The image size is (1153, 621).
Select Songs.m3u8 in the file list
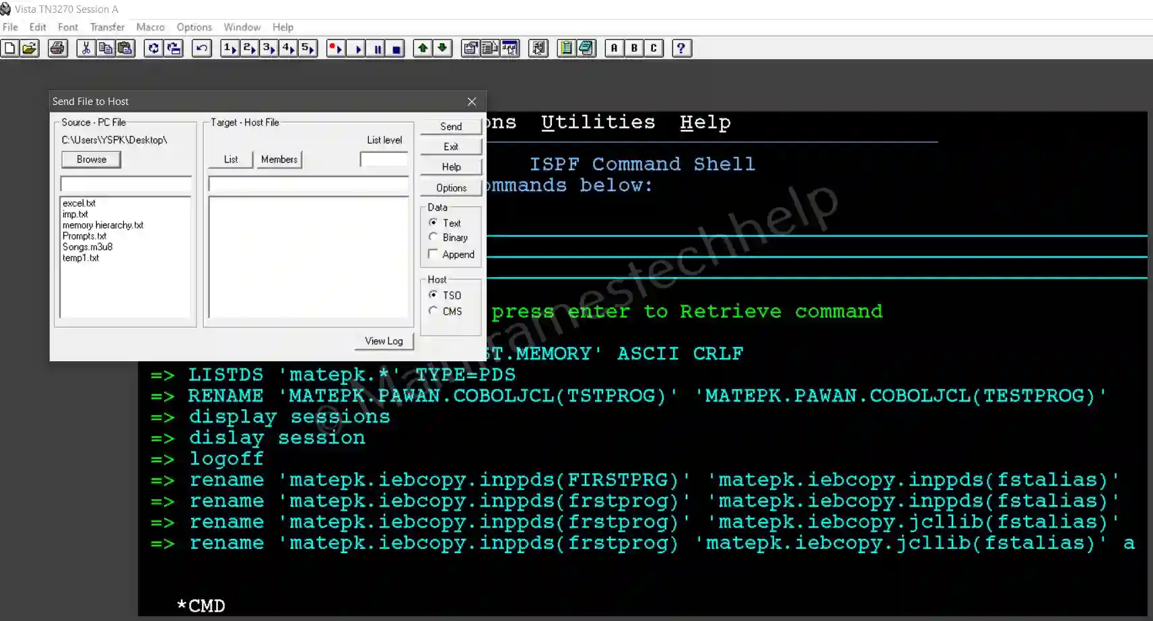88,247
